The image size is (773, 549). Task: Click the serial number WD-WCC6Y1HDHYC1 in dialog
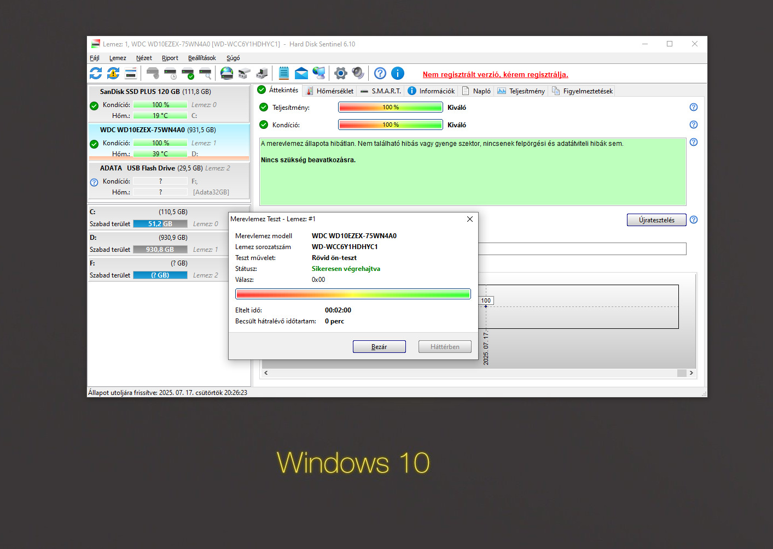click(345, 247)
